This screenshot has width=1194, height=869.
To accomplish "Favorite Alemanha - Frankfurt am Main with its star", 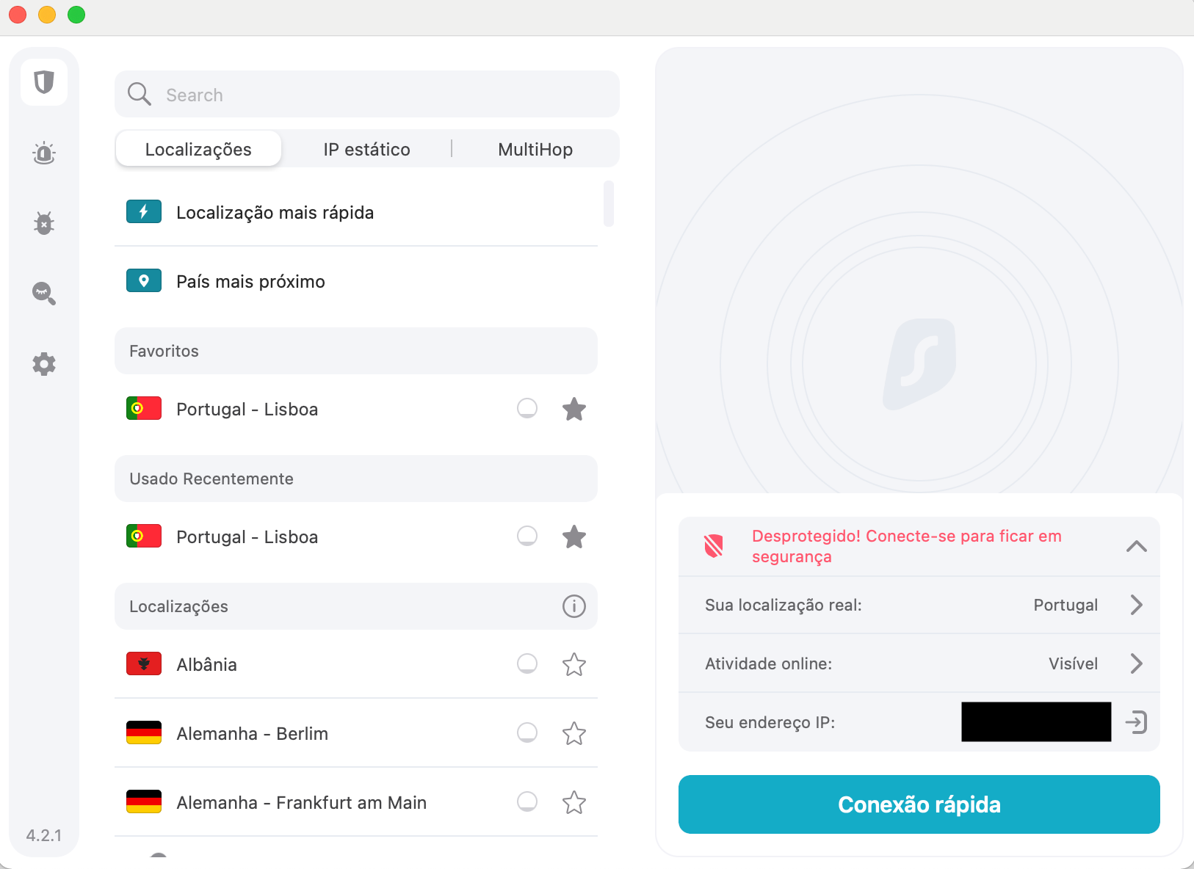I will 574,802.
